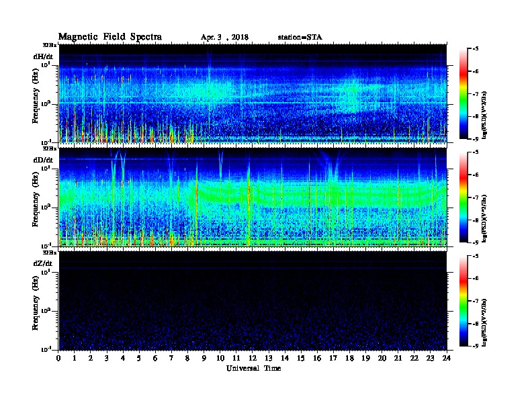Click the "-9" value on the dH/dt color scale
Image resolution: width=532 pixels, height=411 pixels.
(x=476, y=139)
